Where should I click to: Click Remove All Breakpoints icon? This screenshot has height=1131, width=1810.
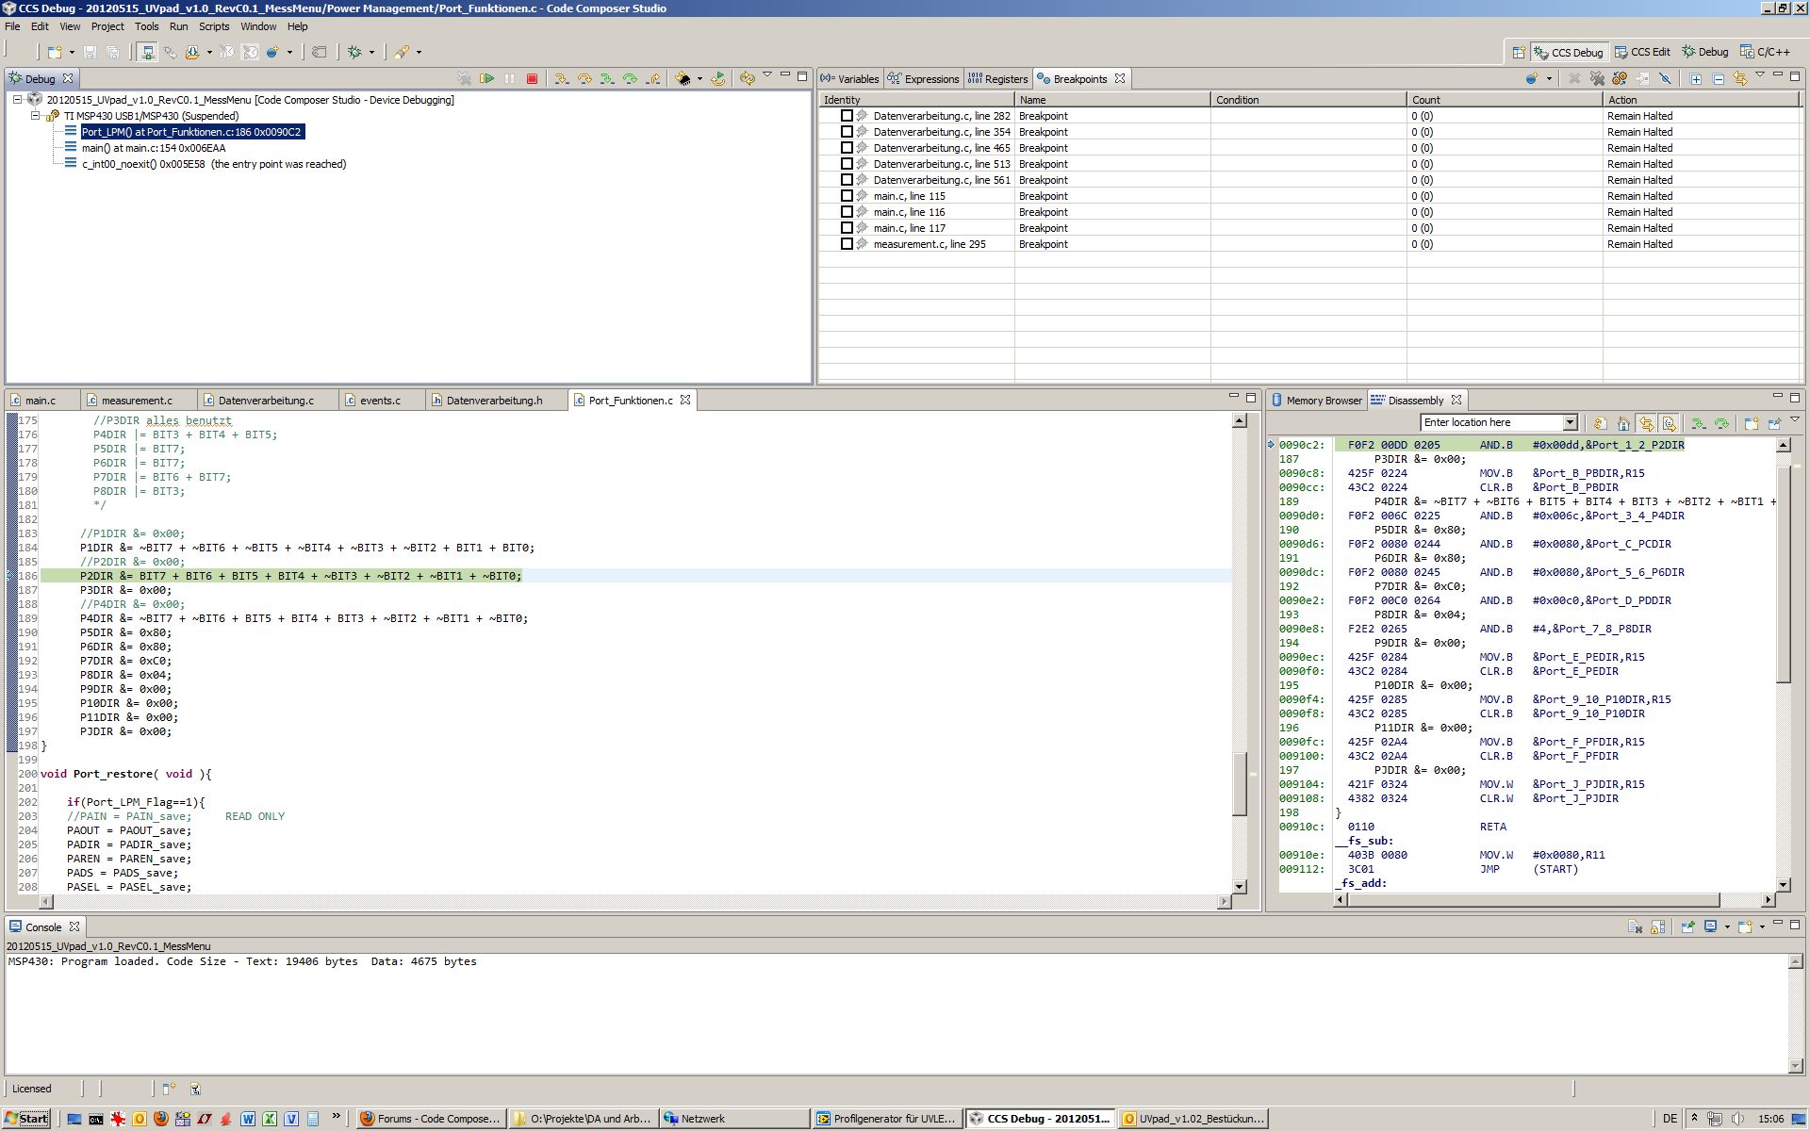tap(1597, 79)
